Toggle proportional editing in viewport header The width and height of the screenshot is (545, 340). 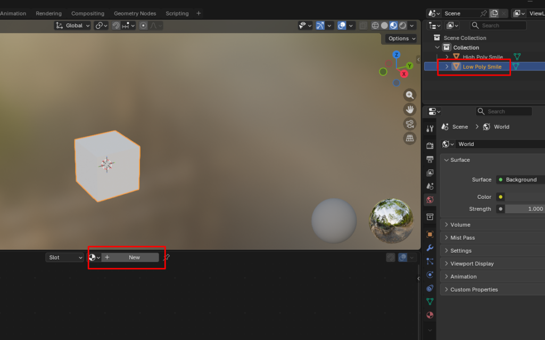144,26
